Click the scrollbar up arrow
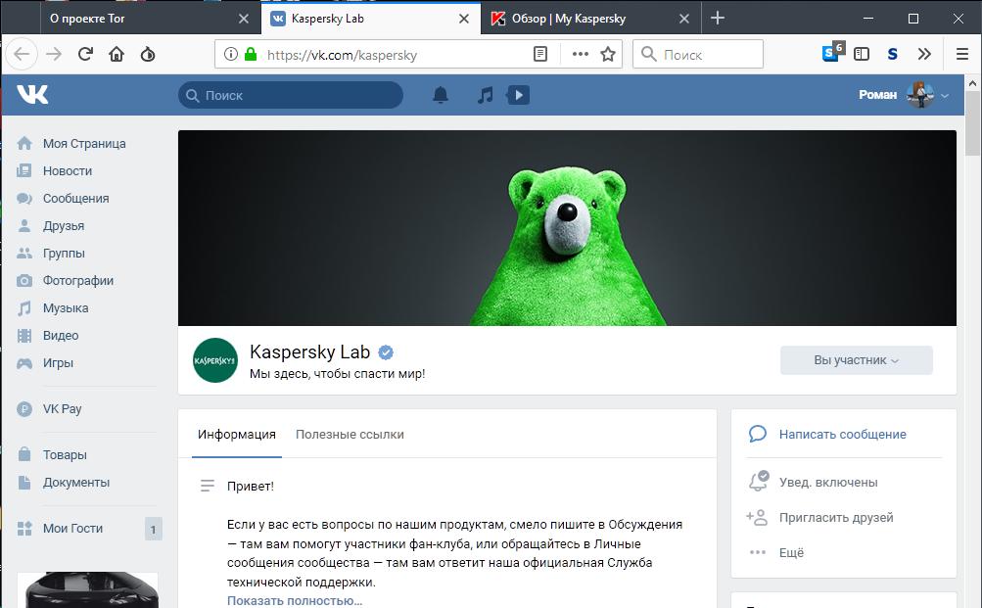 tap(972, 82)
